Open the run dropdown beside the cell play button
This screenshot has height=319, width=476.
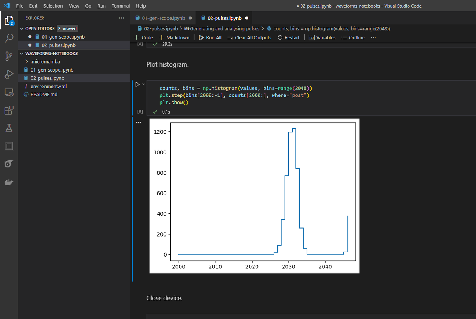[143, 84]
